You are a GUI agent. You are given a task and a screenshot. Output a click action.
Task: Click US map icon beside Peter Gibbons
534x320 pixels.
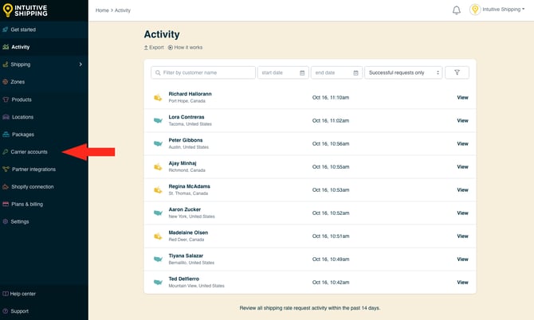click(158, 143)
